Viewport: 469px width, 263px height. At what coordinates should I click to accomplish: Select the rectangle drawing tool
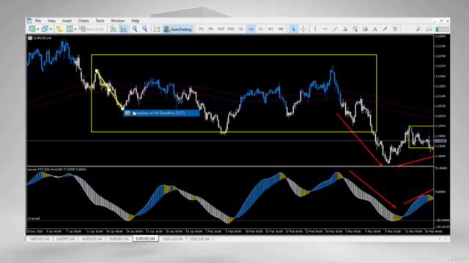365,29
